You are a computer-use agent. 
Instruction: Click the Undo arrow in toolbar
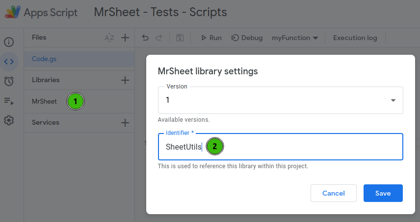coord(145,38)
